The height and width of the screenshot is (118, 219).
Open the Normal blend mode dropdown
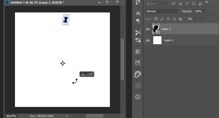point(162,11)
